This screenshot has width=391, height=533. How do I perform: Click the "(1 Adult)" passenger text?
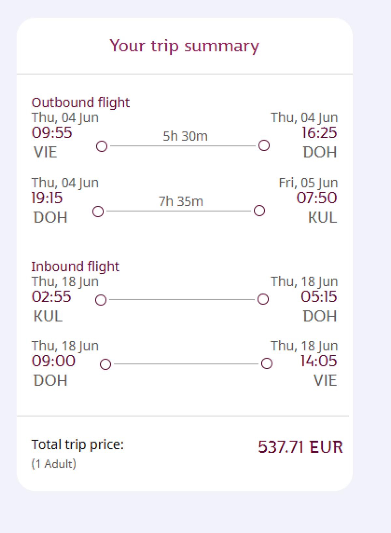pyautogui.click(x=54, y=464)
